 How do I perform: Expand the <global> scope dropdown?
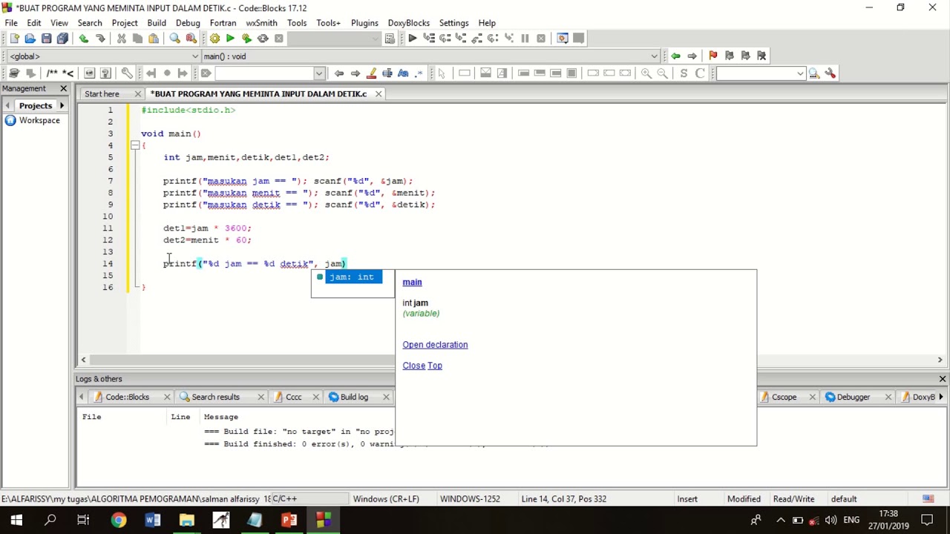click(104, 56)
